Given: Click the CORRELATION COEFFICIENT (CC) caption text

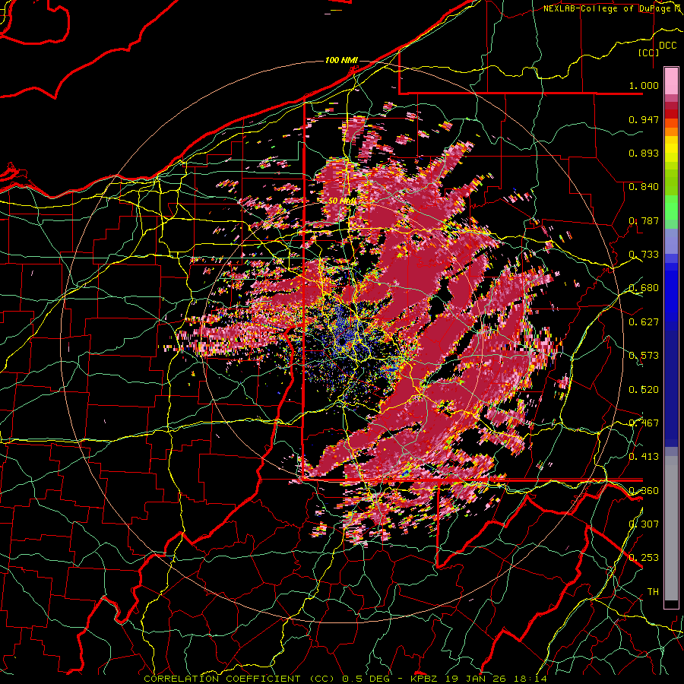Looking at the screenshot, I should [x=239, y=679].
